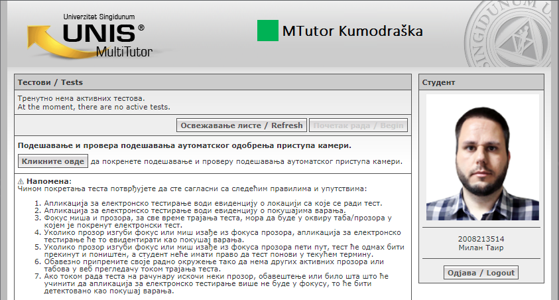559x300 pixels.
Task: Click the student ID number 2008213514
Action: coord(481,239)
